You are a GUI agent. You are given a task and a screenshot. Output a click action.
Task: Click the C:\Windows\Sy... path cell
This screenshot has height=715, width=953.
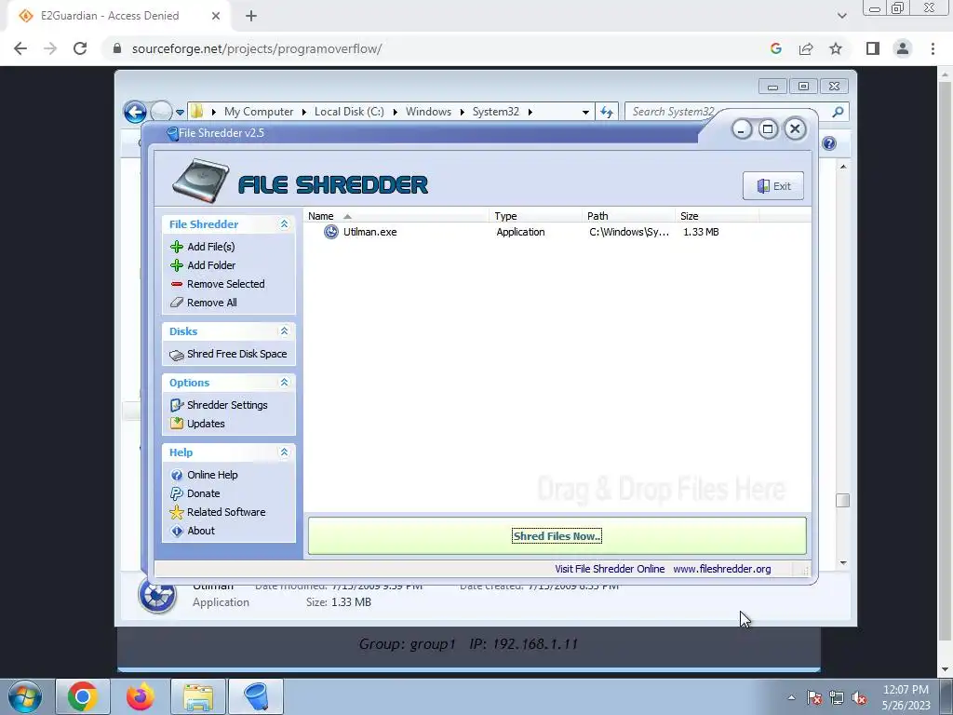click(x=629, y=232)
